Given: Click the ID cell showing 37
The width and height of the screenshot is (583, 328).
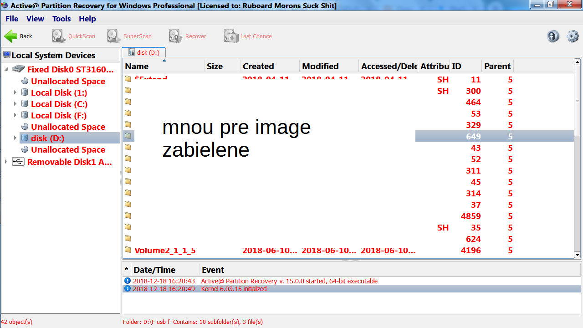Looking at the screenshot, I should (476, 205).
